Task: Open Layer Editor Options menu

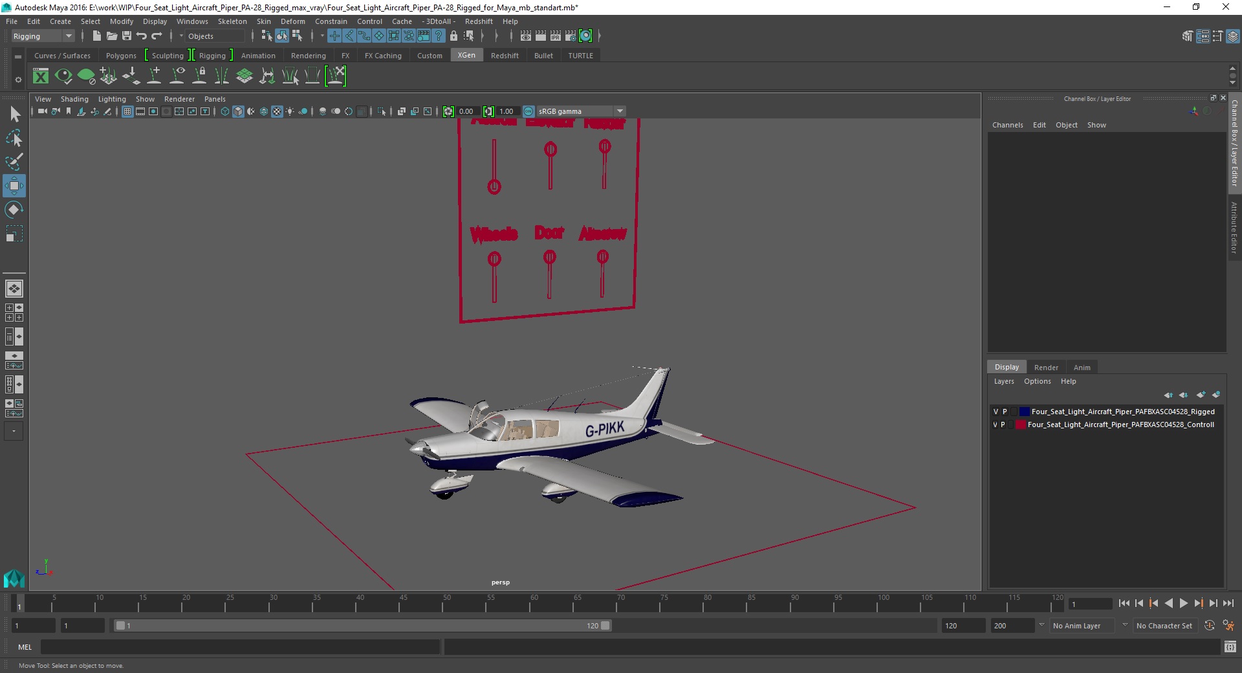Action: [1037, 381]
